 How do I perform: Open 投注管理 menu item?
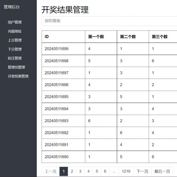point(15,58)
